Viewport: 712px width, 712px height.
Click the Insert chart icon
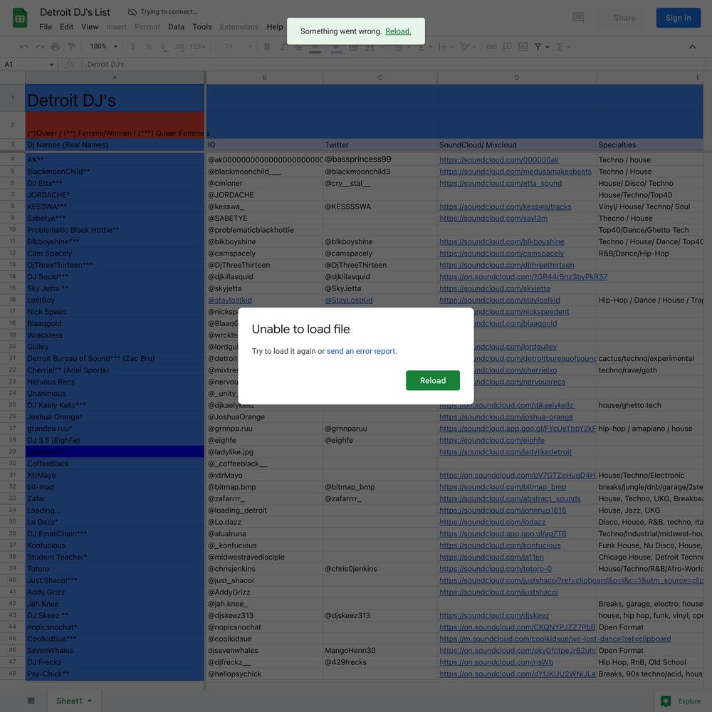[523, 47]
